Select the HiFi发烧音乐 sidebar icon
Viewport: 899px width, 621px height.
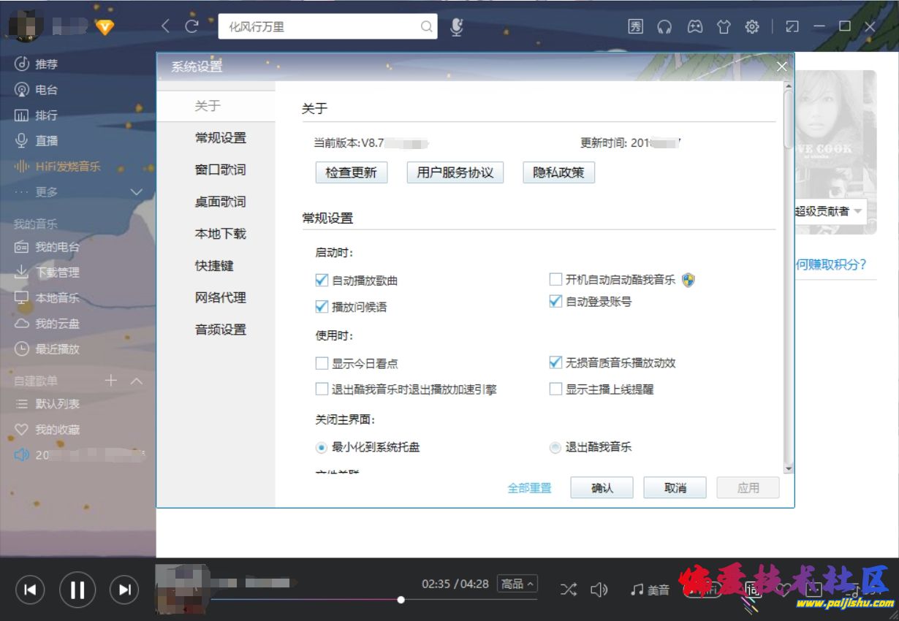click(x=22, y=166)
